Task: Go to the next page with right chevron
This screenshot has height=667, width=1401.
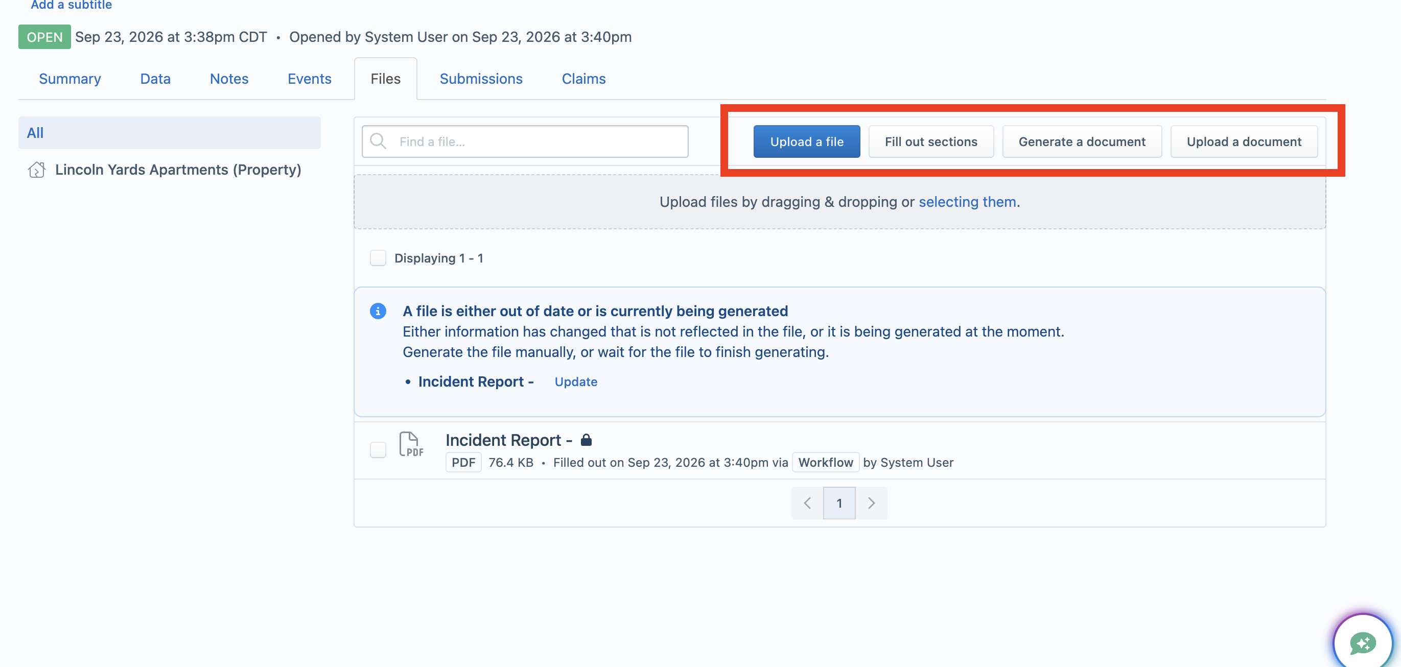Action: [x=871, y=503]
